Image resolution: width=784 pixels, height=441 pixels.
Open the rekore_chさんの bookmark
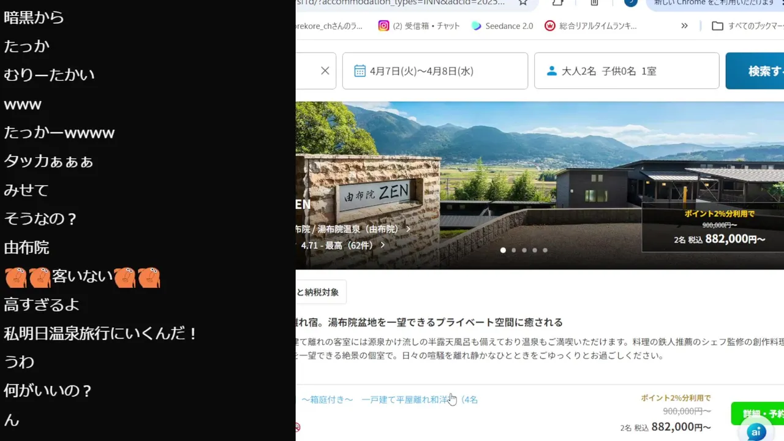click(330, 26)
